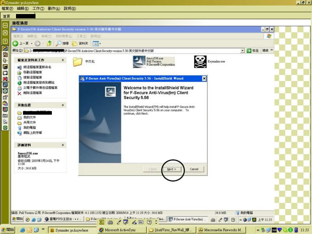Image resolution: width=312 pixels, height=234 pixels.
Task: Click media player icon in remote quick launch
Action: (28, 220)
